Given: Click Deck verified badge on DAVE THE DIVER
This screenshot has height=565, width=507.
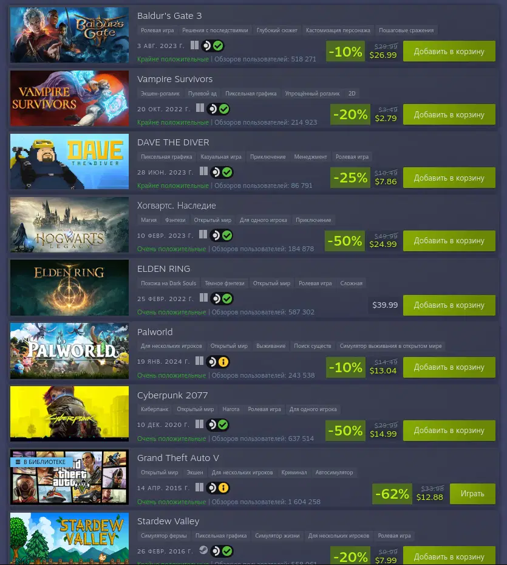Looking at the screenshot, I should pos(222,172).
